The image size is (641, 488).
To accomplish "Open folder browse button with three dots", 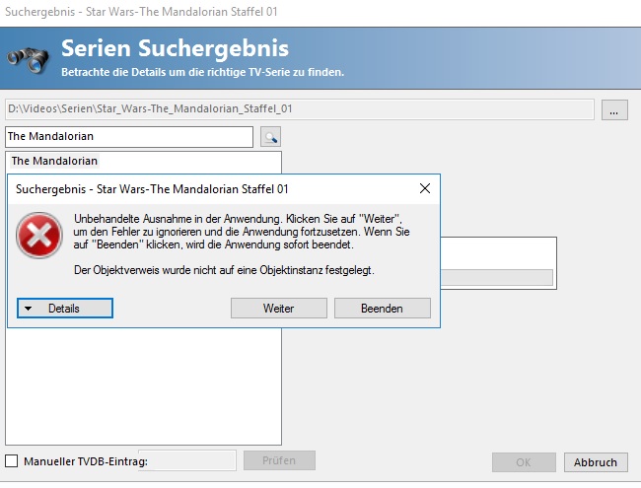I will click(x=614, y=110).
